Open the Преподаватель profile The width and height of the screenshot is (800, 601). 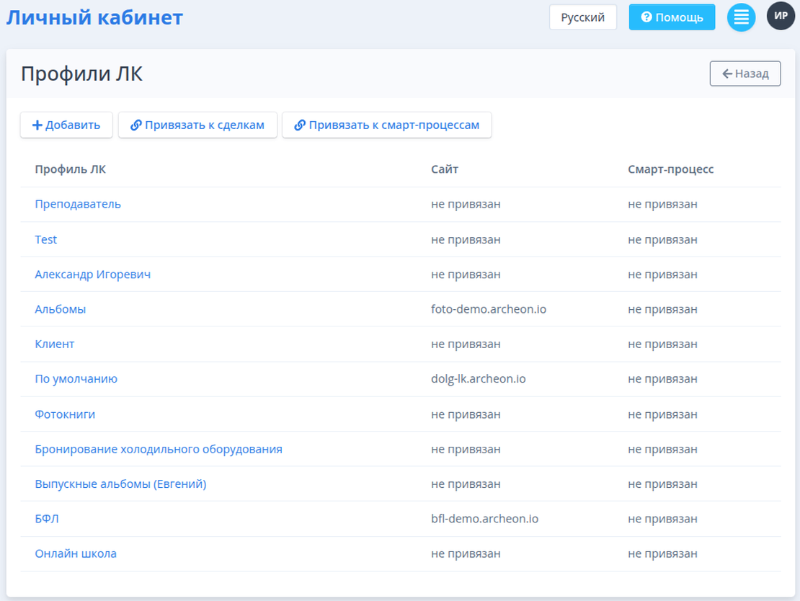click(x=78, y=204)
